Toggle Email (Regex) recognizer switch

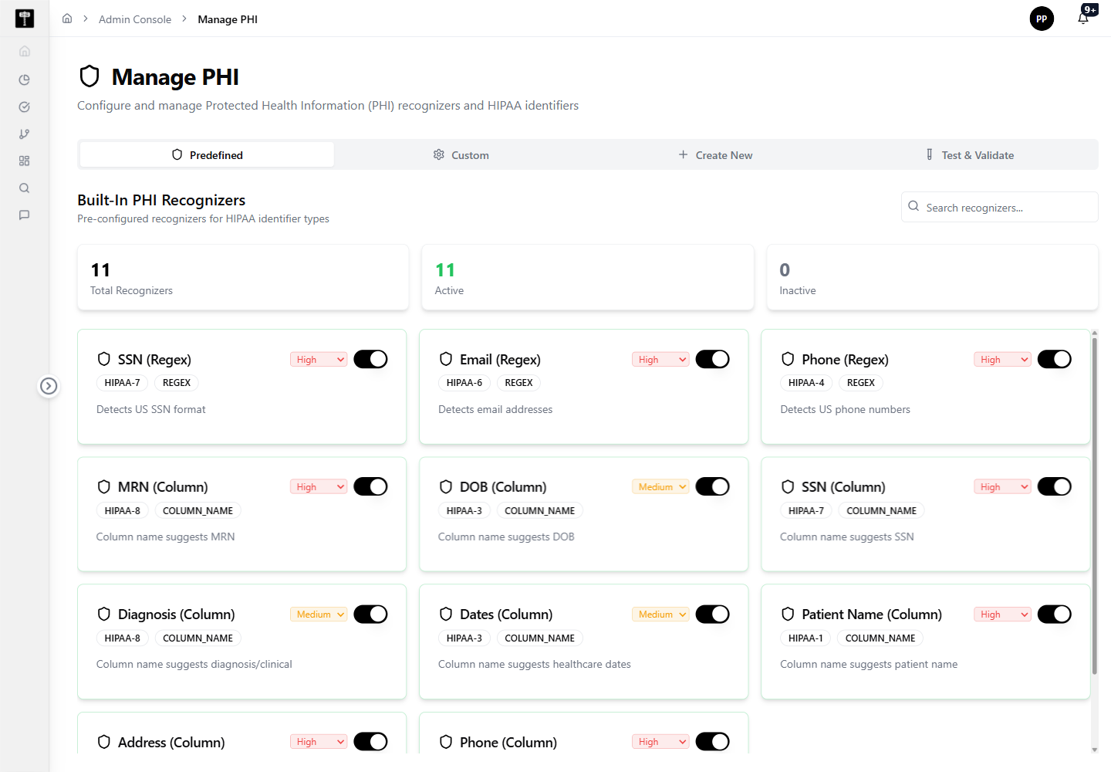click(712, 359)
